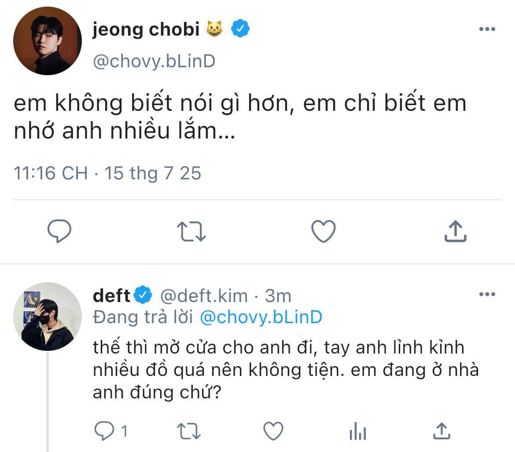The height and width of the screenshot is (452, 515).
Task: Like deft's reply with the heart
Action: click(273, 431)
